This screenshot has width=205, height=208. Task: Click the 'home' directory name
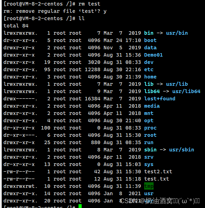click(150, 77)
